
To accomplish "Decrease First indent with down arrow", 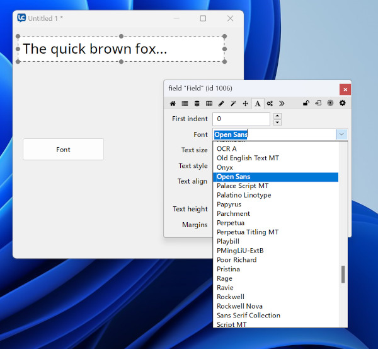I will coord(277,122).
